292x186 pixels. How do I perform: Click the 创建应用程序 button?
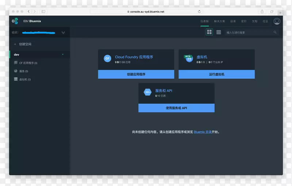tap(136, 74)
